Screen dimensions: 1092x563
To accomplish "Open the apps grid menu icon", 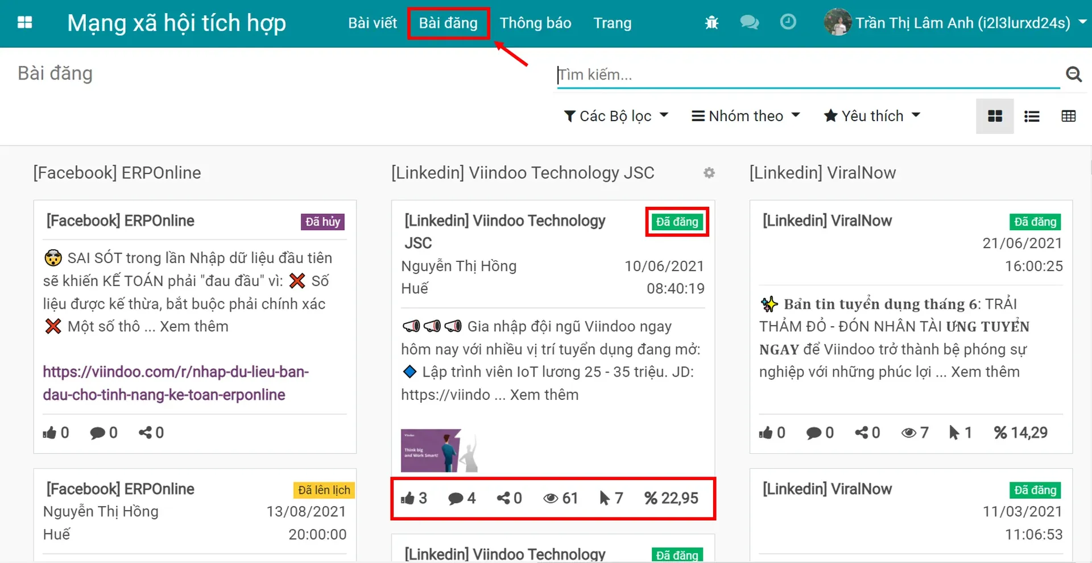I will tap(25, 23).
